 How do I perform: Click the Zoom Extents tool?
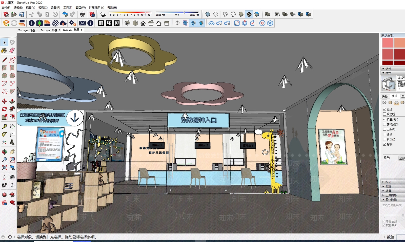pos(4,168)
